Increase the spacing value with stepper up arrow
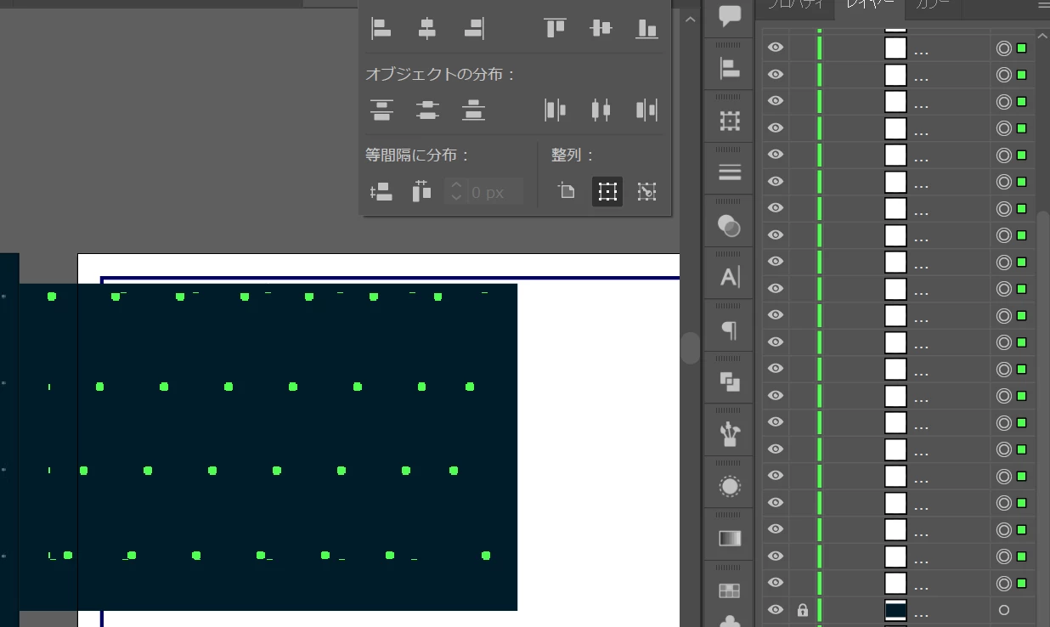 click(x=456, y=186)
